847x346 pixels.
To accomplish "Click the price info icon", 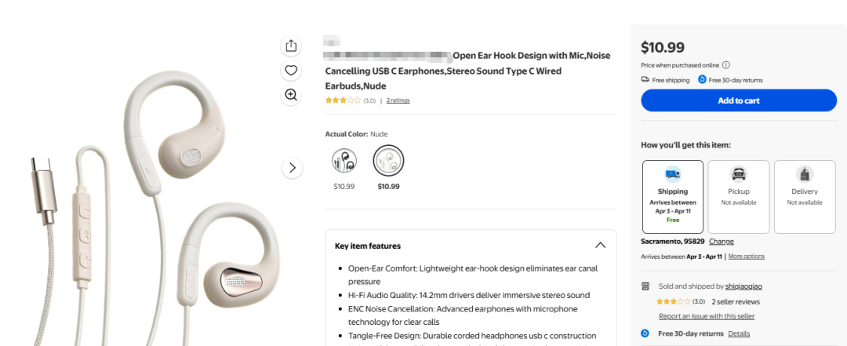I will coord(726,65).
